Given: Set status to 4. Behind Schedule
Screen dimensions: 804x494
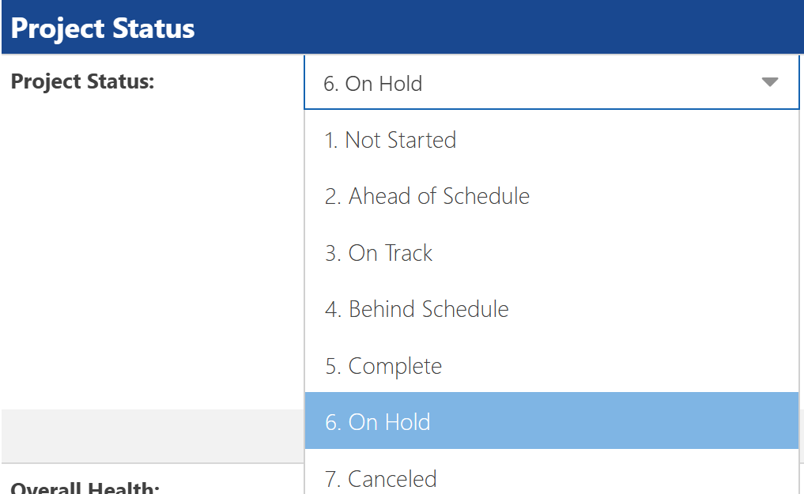Looking at the screenshot, I should tap(552, 309).
